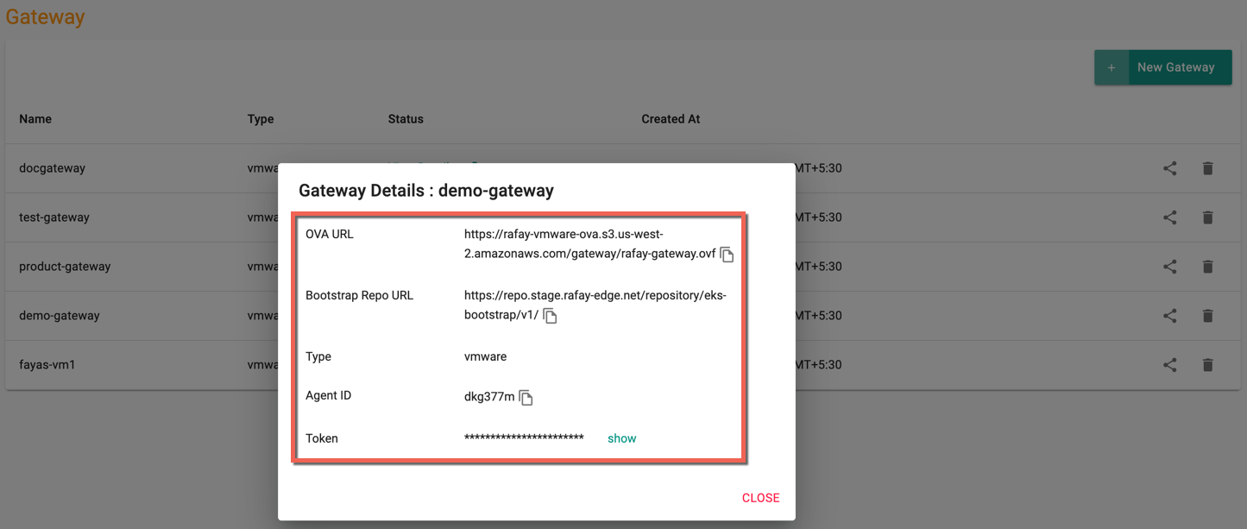Click the vmware Type value in dialog
1247x529 pixels.
pyautogui.click(x=485, y=356)
